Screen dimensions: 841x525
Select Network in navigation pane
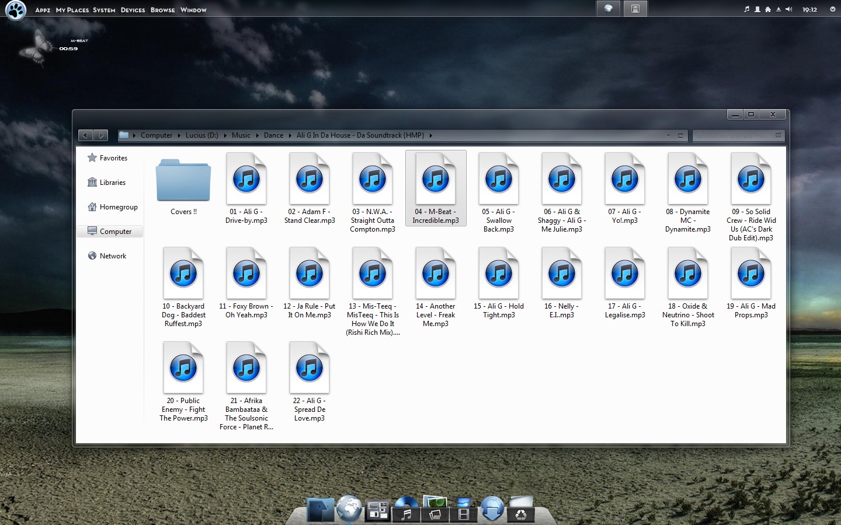pyautogui.click(x=110, y=256)
